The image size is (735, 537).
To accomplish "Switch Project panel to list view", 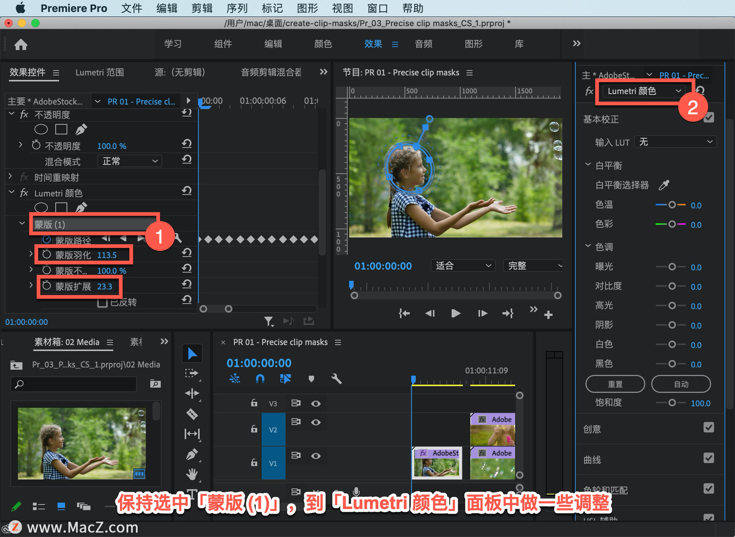I will point(39,507).
